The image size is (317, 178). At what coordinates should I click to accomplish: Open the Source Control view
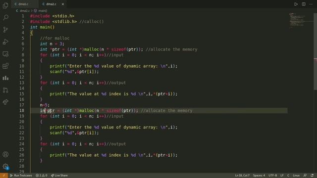(5, 30)
